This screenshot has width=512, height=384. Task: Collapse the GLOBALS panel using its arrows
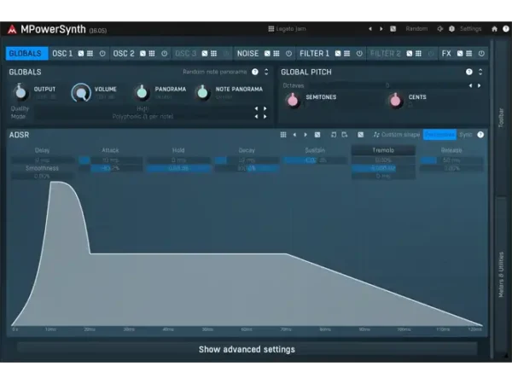[266, 72]
